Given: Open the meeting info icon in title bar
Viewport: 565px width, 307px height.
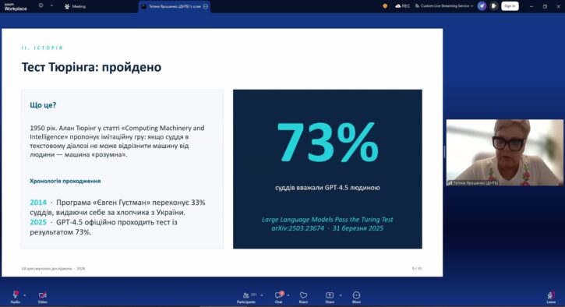Looking at the screenshot, I should (41, 5).
